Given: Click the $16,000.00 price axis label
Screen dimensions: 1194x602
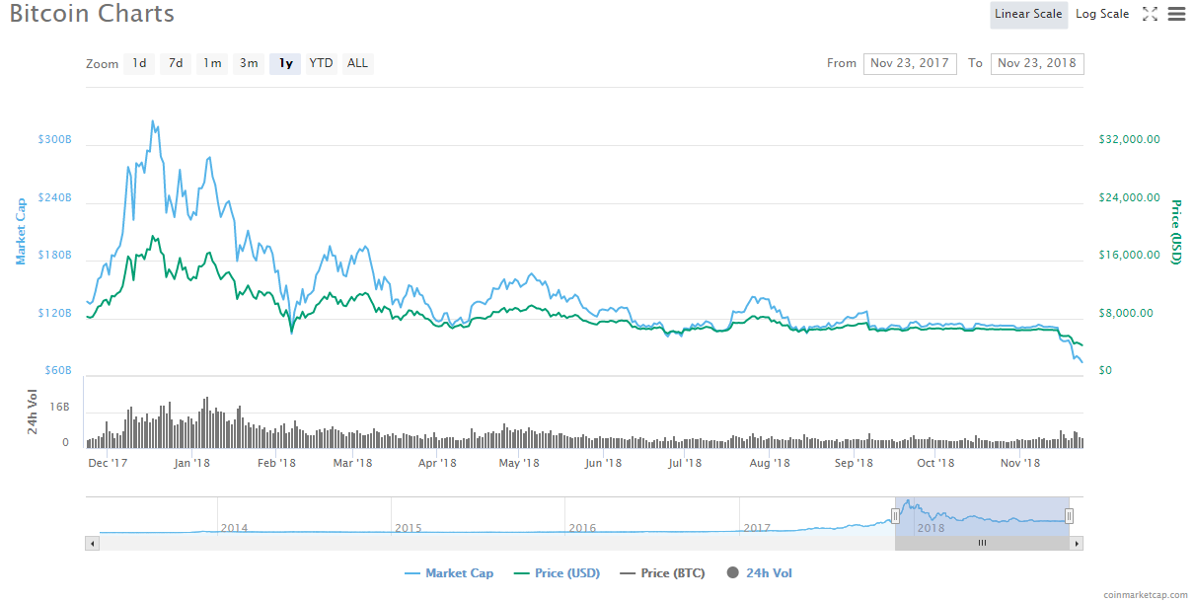Looking at the screenshot, I should tap(1129, 256).
